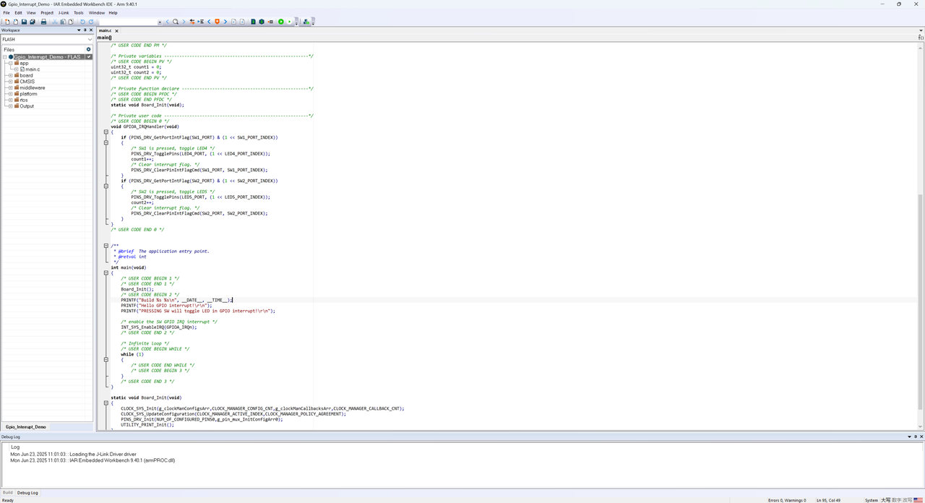Expand the CMSIS folder node
The width and height of the screenshot is (925, 503).
click(10, 82)
